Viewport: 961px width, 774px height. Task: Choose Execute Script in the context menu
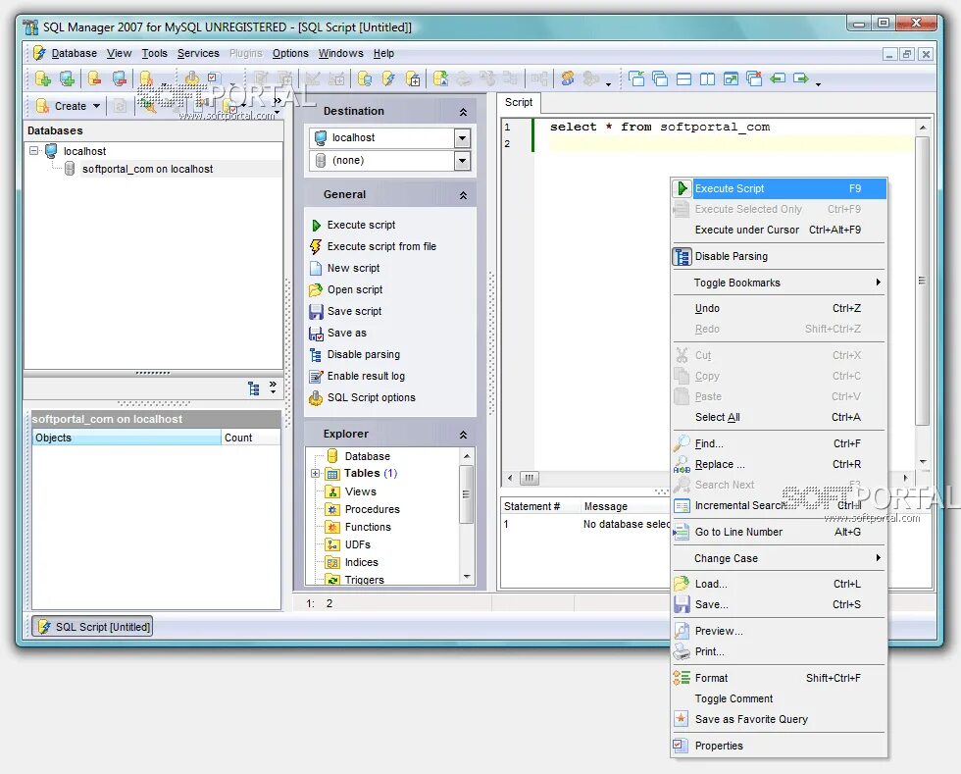779,189
